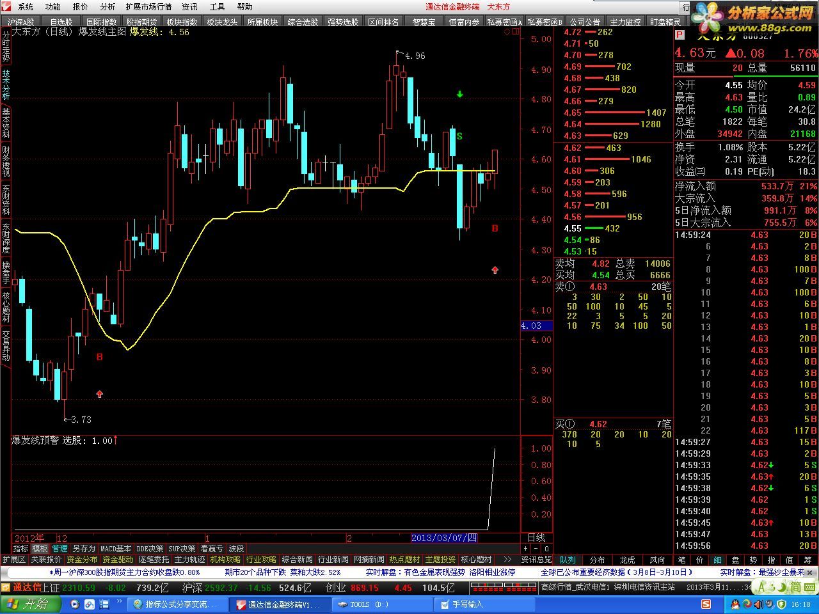Select the 分布 order panel tab

coord(597,560)
